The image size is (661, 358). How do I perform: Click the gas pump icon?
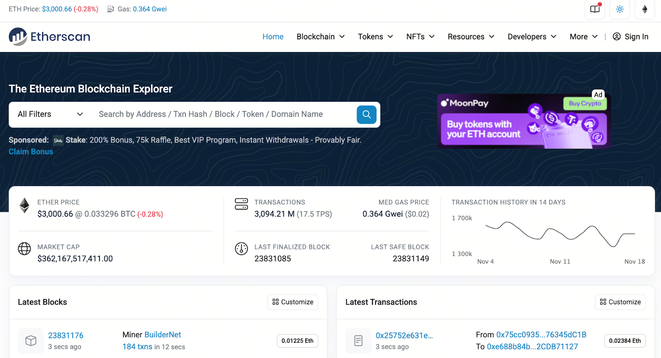(110, 9)
